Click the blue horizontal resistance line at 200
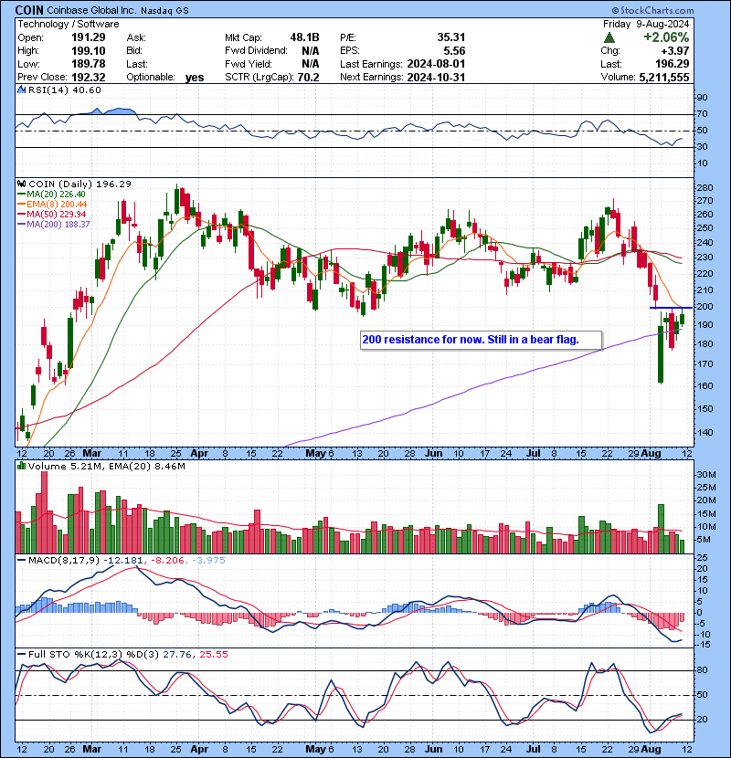 (x=671, y=308)
